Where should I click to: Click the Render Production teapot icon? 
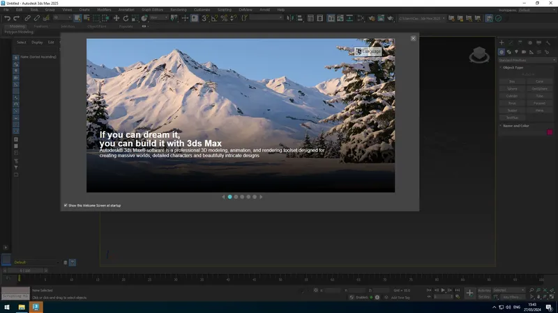tap(391, 18)
